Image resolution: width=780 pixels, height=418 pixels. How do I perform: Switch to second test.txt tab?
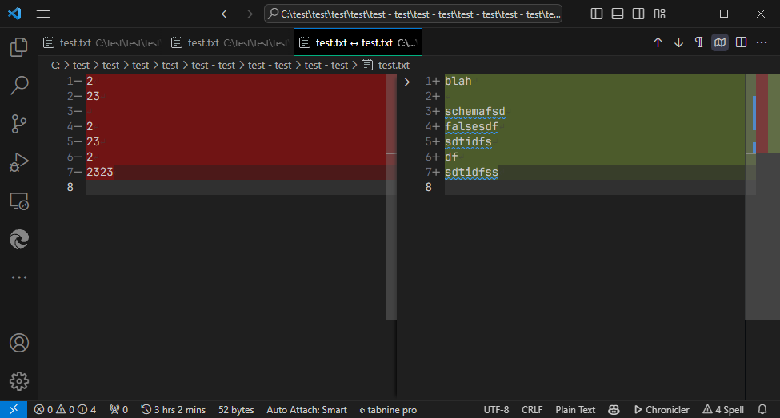[230, 42]
